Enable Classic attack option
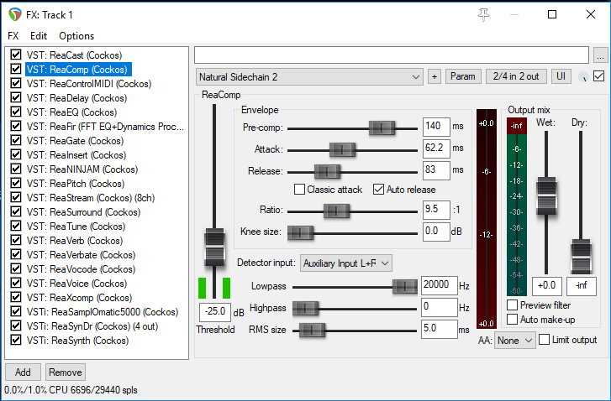The width and height of the screenshot is (611, 401). tap(299, 190)
